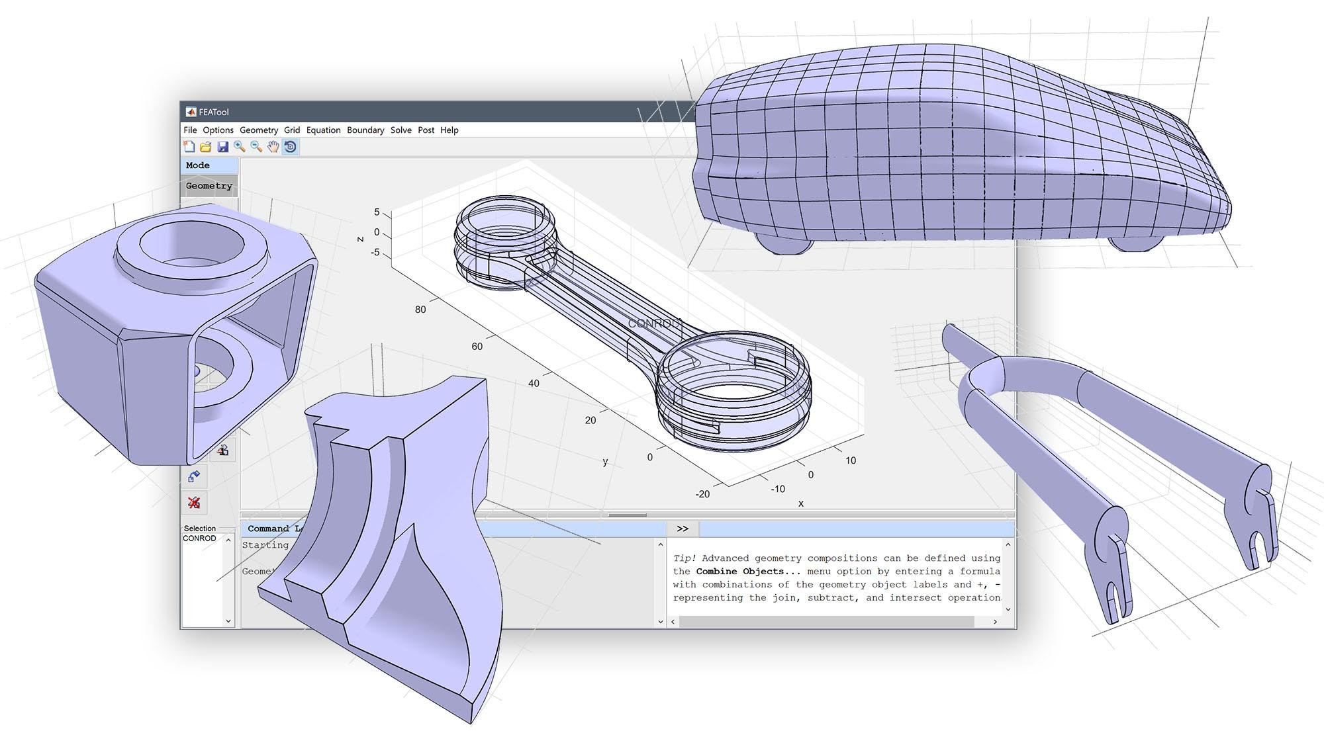Image resolution: width=1324 pixels, height=731 pixels.
Task: Click the delete geometry object icon
Action: pyautogui.click(x=194, y=503)
